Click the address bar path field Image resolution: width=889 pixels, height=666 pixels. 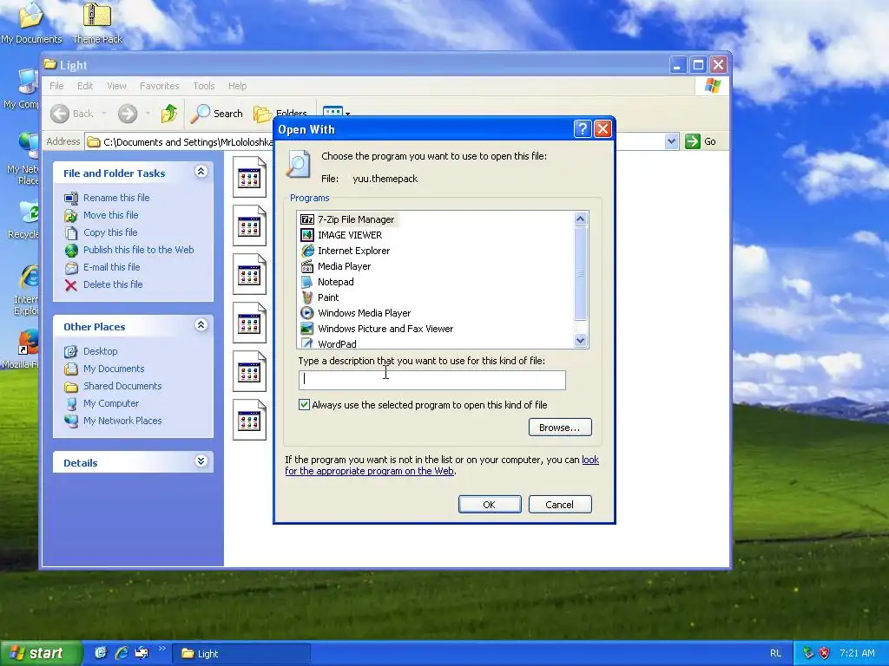(188, 141)
